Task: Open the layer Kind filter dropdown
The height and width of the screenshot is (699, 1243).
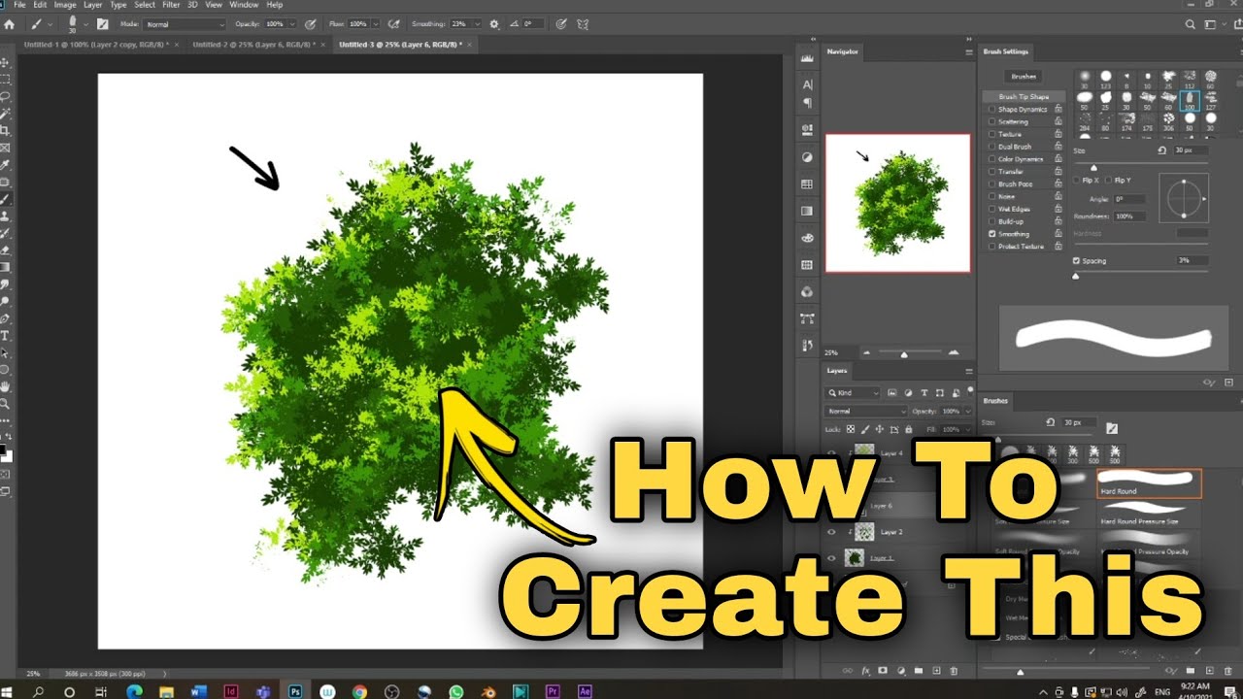Action: tap(852, 393)
